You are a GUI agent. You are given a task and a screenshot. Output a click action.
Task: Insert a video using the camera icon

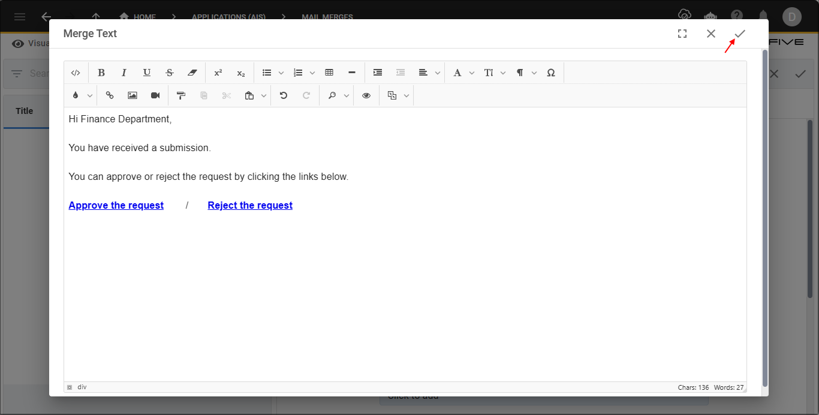[x=155, y=95]
